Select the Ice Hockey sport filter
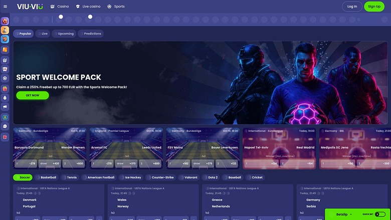The height and width of the screenshot is (220, 391). 131,177
